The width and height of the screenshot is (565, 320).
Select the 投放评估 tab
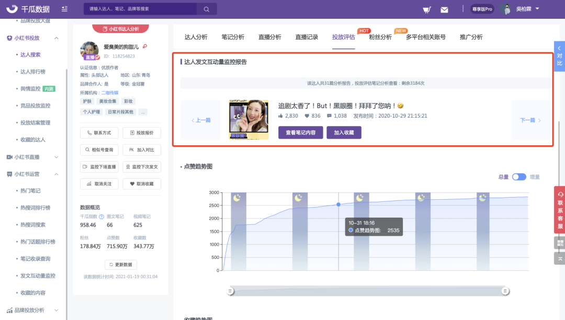343,37
